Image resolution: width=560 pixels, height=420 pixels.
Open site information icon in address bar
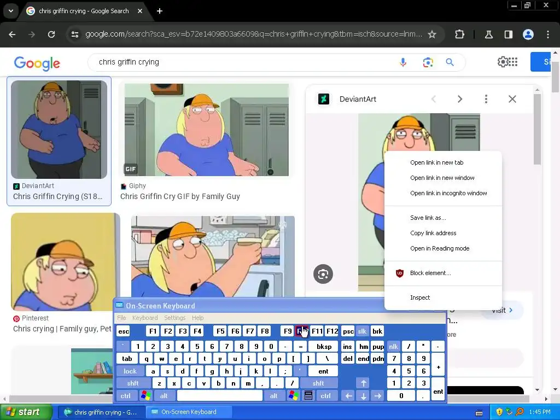point(74,34)
